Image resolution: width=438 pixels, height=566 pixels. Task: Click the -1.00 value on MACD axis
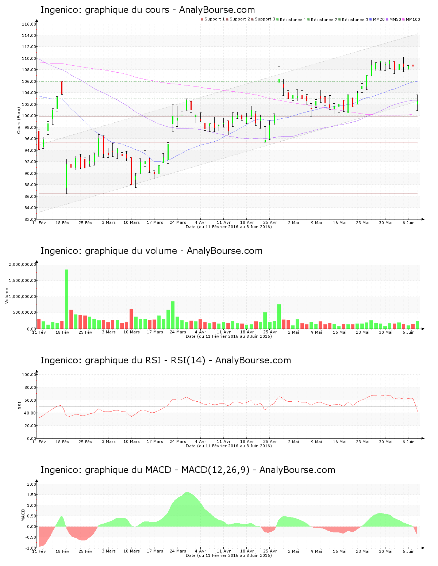(x=31, y=548)
